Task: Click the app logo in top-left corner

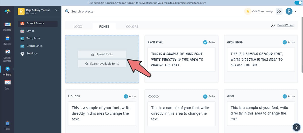Action: [x=7, y=11]
